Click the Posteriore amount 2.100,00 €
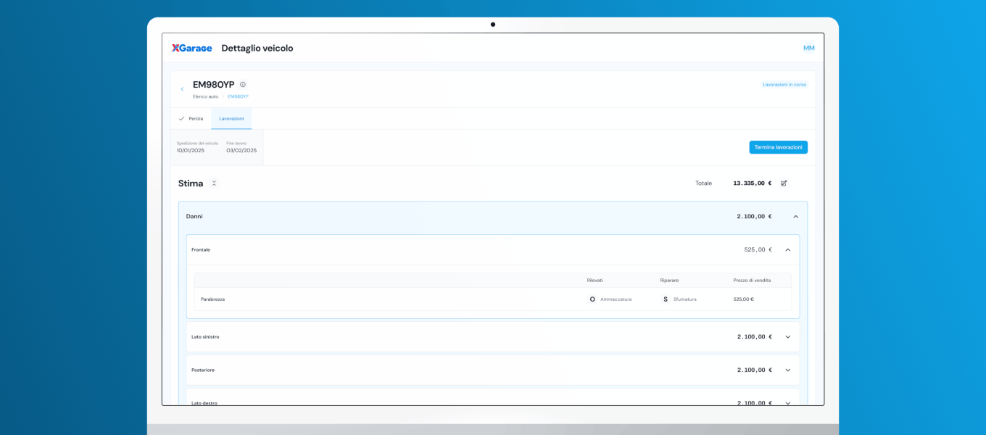Screen dimensions: 986x435 pyautogui.click(x=755, y=370)
